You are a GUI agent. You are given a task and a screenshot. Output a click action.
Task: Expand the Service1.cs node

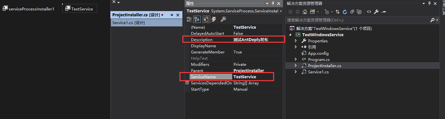296,72
